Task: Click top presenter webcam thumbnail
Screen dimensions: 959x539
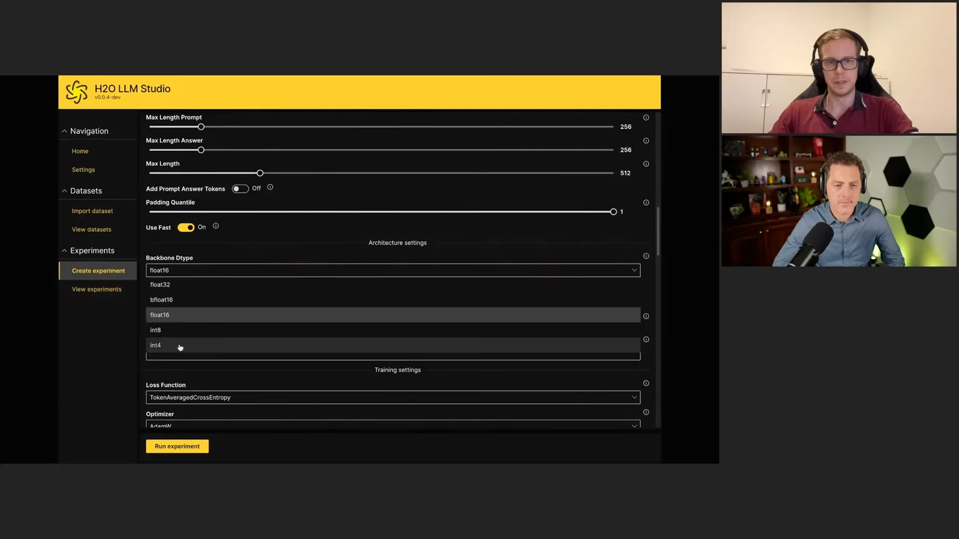Action: (x=839, y=68)
